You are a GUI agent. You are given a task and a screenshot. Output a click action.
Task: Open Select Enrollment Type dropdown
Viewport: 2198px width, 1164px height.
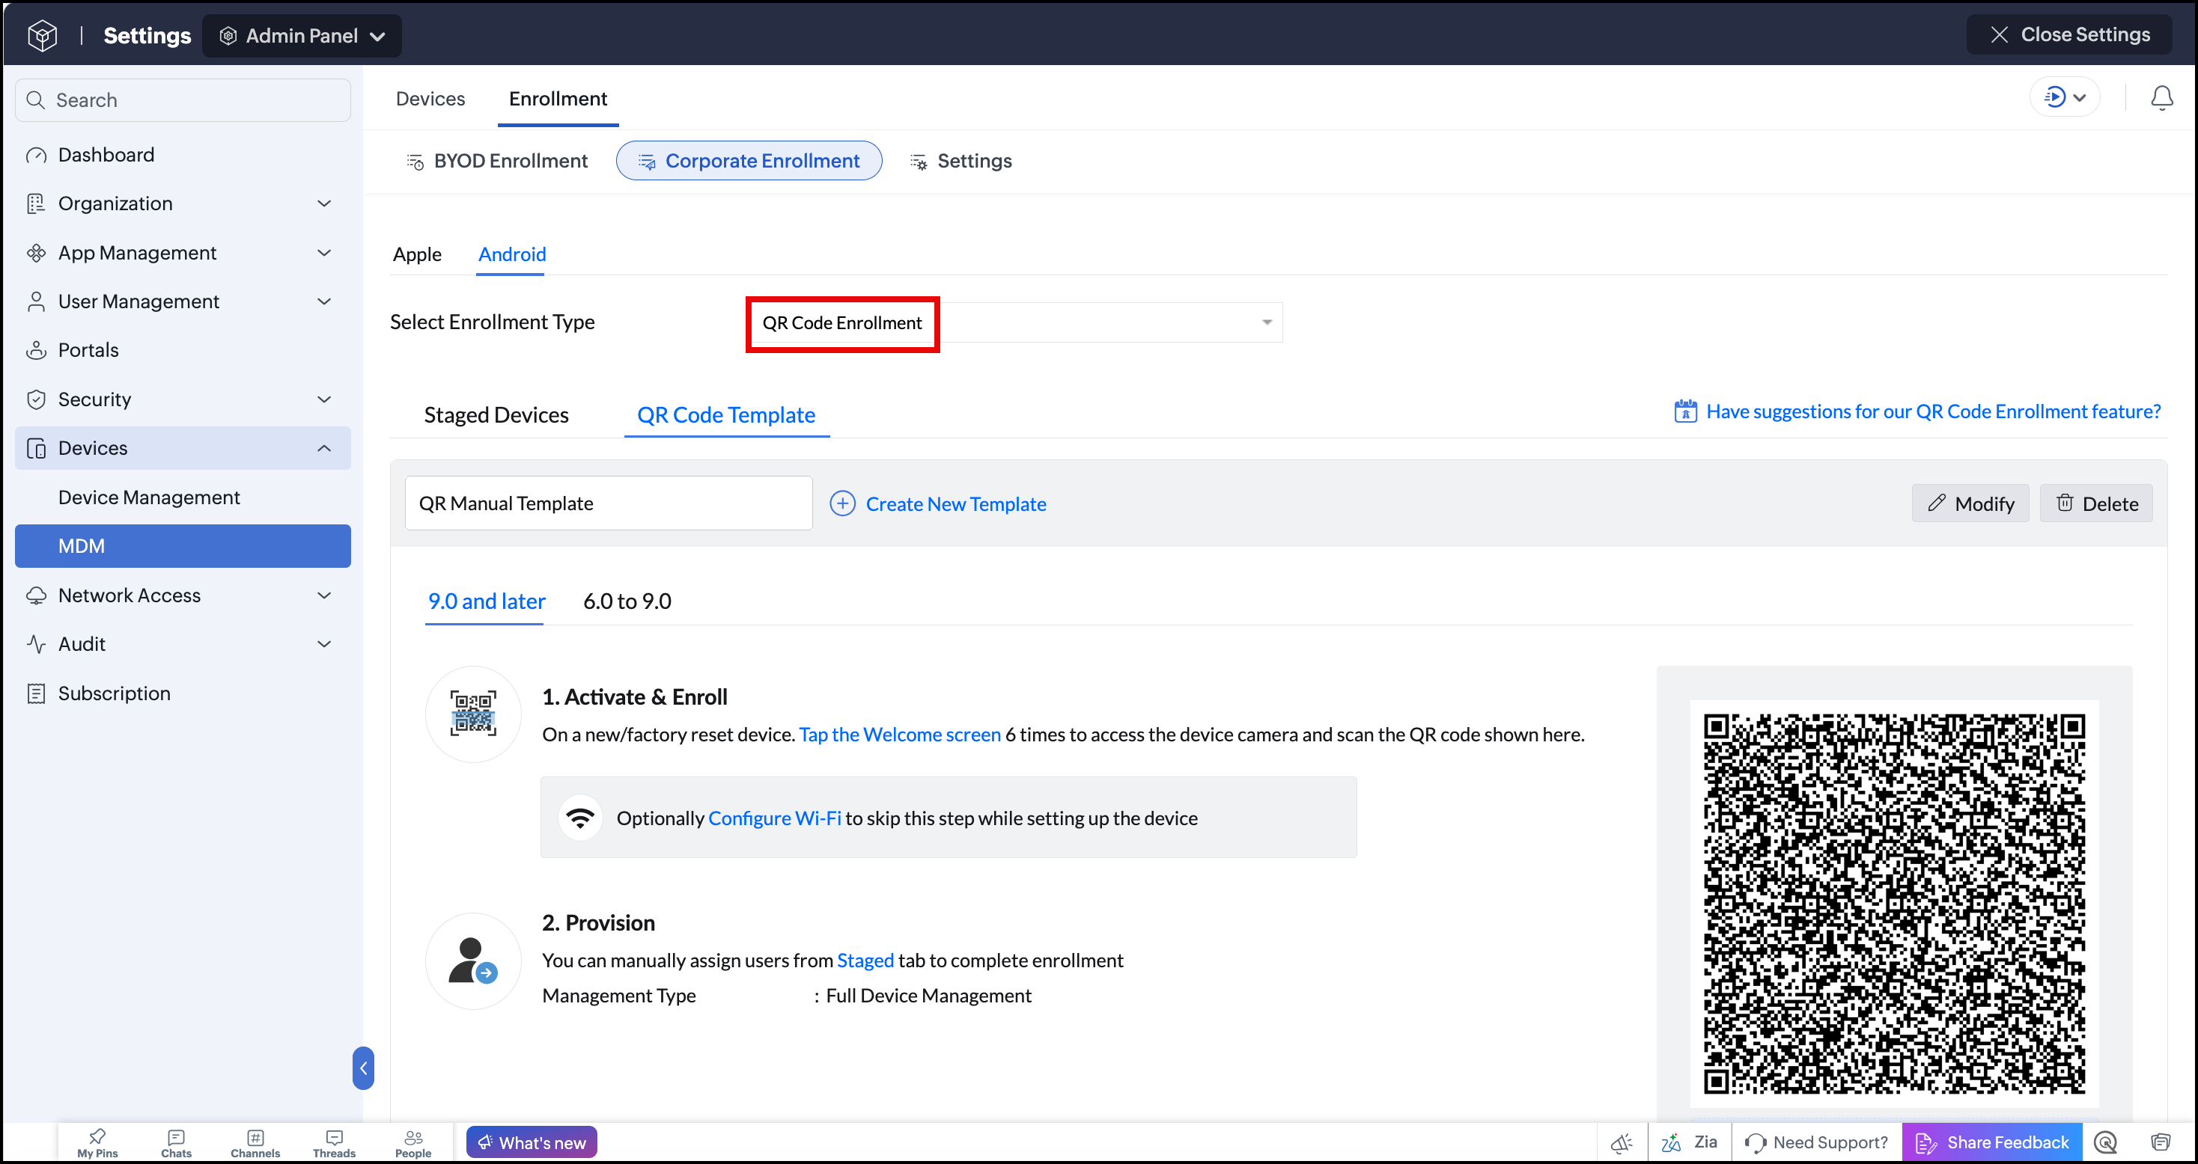[x=1015, y=322]
